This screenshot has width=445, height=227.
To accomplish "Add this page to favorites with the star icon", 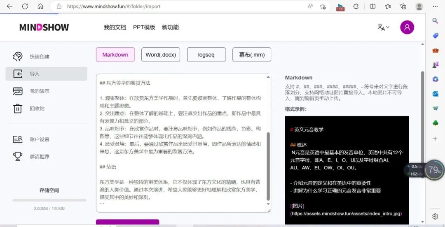I will (x=323, y=6).
